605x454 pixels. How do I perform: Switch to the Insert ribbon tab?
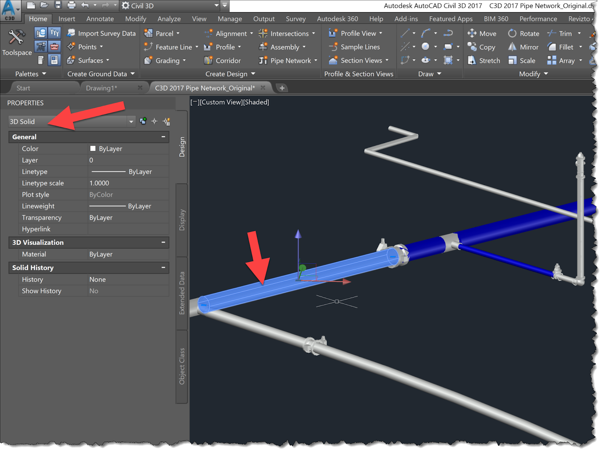[x=67, y=19]
